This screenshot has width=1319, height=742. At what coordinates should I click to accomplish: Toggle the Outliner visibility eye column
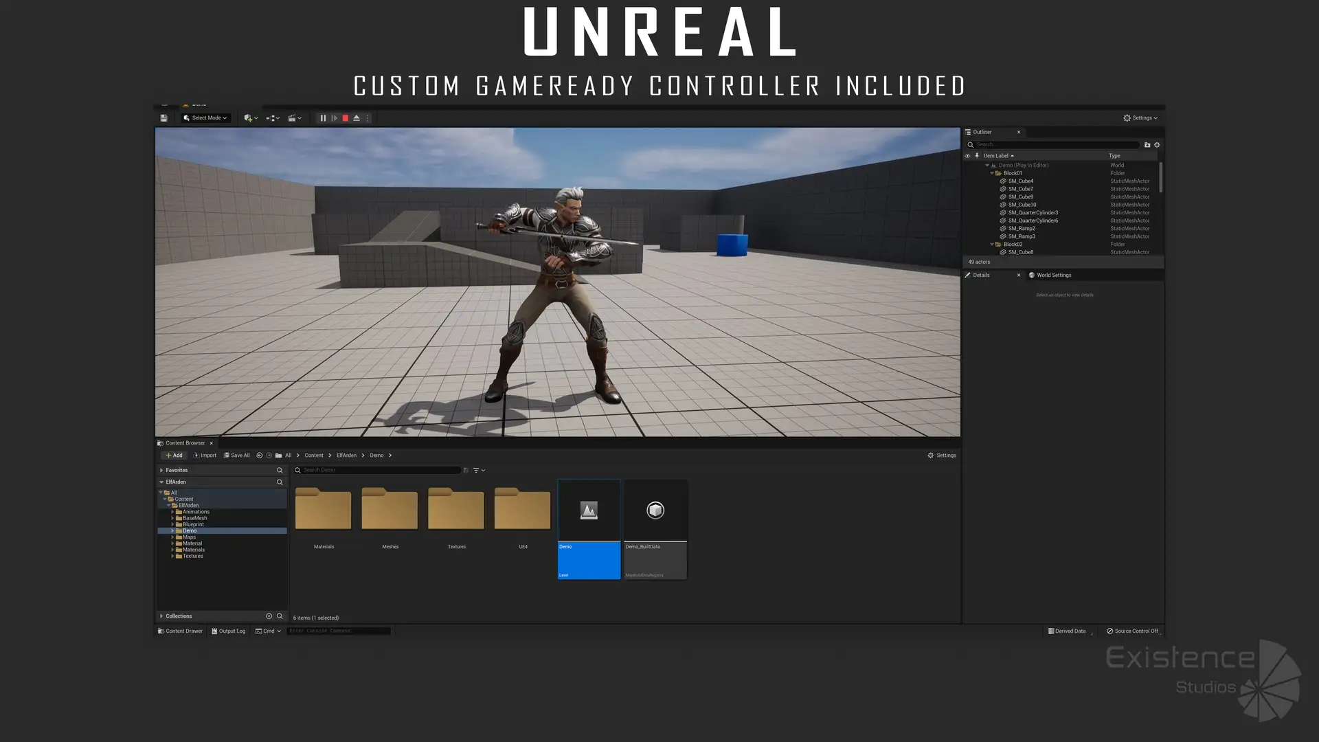coord(967,156)
